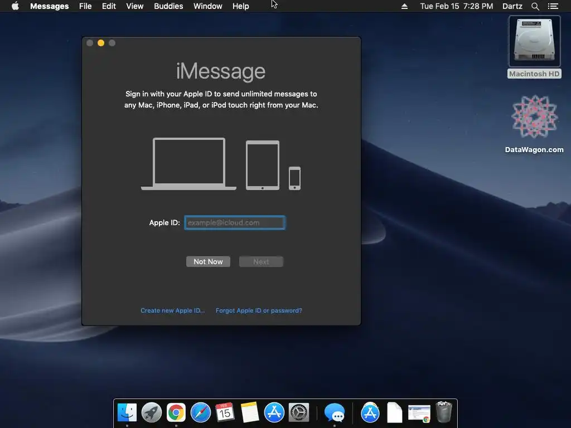The height and width of the screenshot is (428, 571).
Task: Click the Not Now button
Action: pyautogui.click(x=208, y=262)
